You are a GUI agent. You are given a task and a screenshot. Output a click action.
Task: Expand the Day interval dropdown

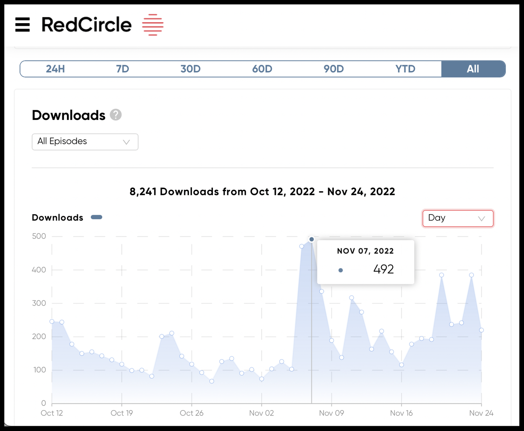point(457,218)
